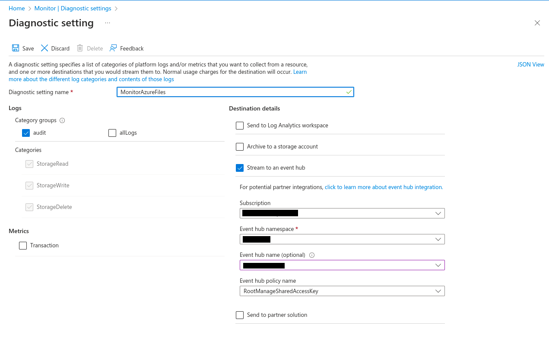Click the Discard X icon
This screenshot has height=338, width=549.
(x=44, y=48)
